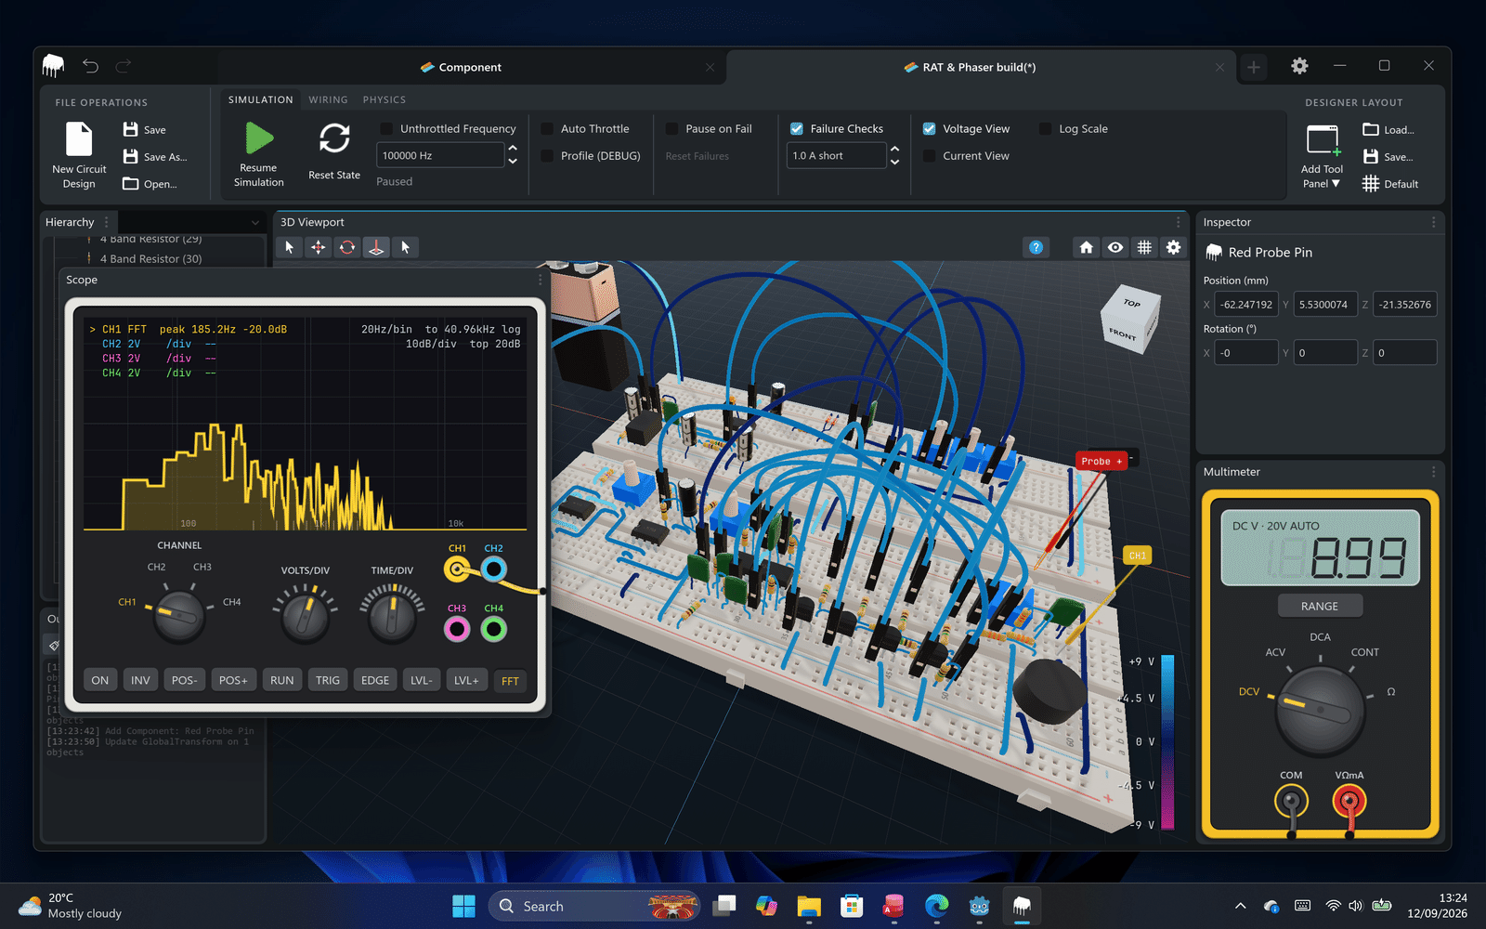Screen dimensions: 1486x929
Task: Click the Default layout grid icon
Action: (1371, 184)
